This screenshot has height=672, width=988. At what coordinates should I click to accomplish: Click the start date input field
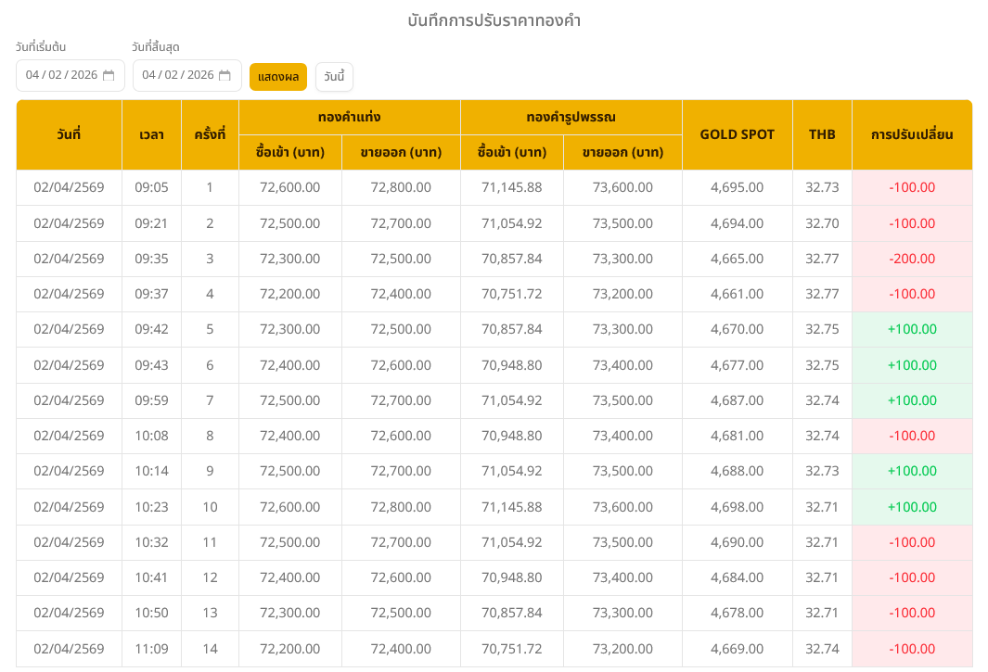pos(61,76)
